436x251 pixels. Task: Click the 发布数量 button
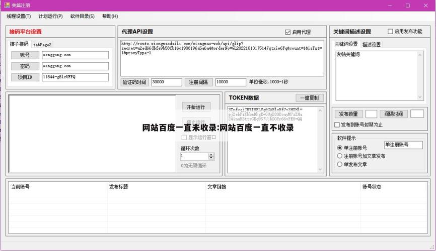[348, 114]
